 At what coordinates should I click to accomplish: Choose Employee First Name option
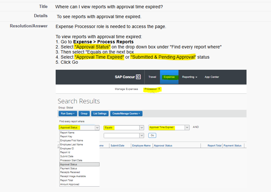pos(80,140)
